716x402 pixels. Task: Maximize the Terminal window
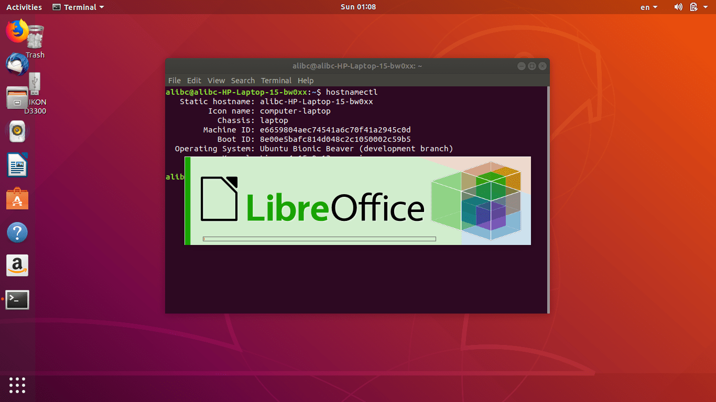pyautogui.click(x=531, y=66)
